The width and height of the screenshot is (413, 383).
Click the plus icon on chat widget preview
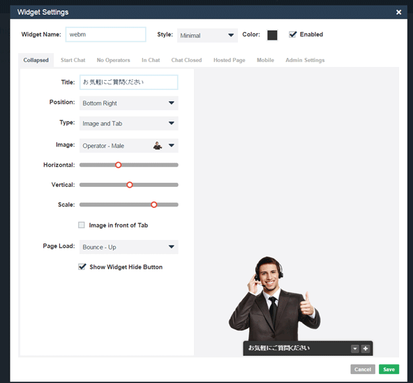(x=366, y=349)
